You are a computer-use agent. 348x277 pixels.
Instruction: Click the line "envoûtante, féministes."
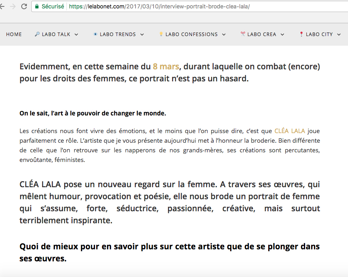tap(52, 160)
